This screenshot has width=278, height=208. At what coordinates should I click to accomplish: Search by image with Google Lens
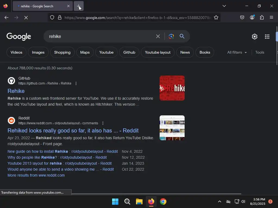171,37
